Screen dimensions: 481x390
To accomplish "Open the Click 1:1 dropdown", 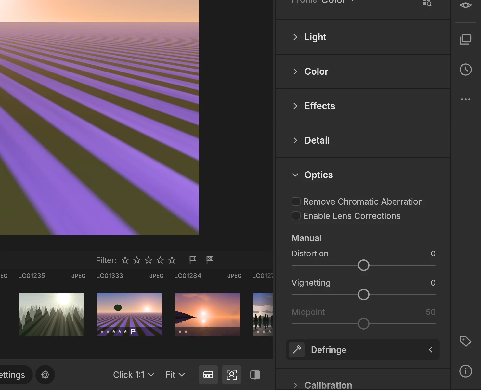I will click(x=134, y=375).
